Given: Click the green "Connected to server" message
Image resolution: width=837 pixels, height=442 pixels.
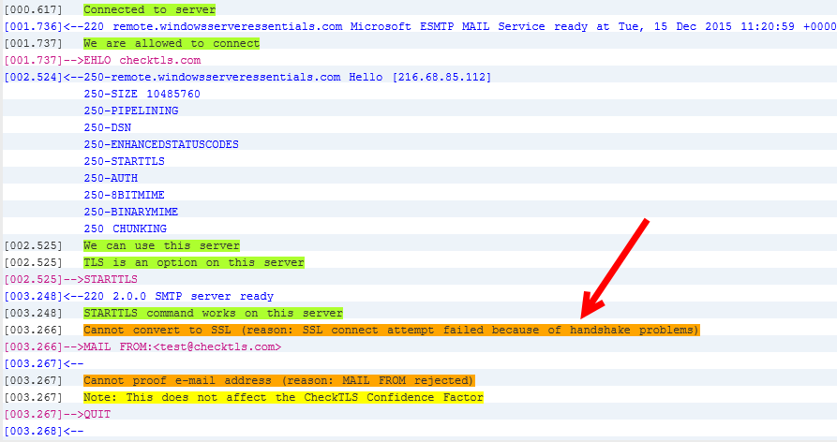Looking at the screenshot, I should 149,9.
